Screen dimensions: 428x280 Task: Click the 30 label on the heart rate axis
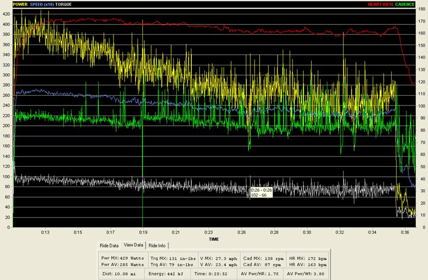(x=422, y=191)
